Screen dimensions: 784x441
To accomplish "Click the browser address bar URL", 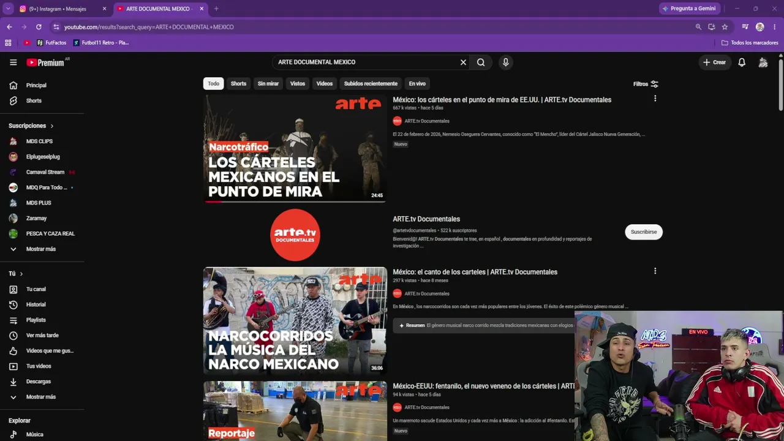I will 149,27.
